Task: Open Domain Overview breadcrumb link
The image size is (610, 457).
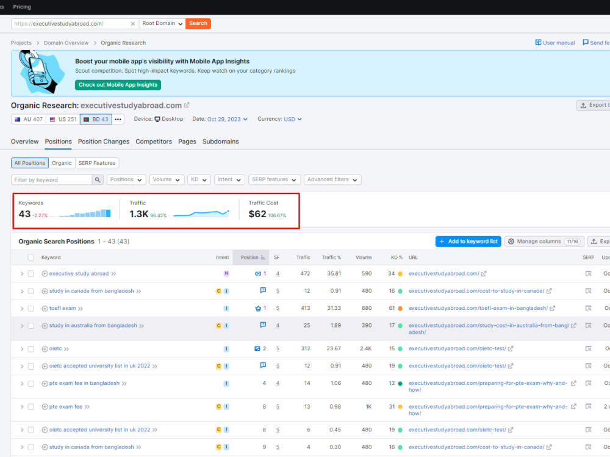Action: (66, 43)
